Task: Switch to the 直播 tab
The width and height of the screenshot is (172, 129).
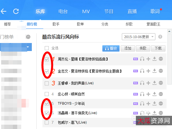Action: click(x=132, y=11)
